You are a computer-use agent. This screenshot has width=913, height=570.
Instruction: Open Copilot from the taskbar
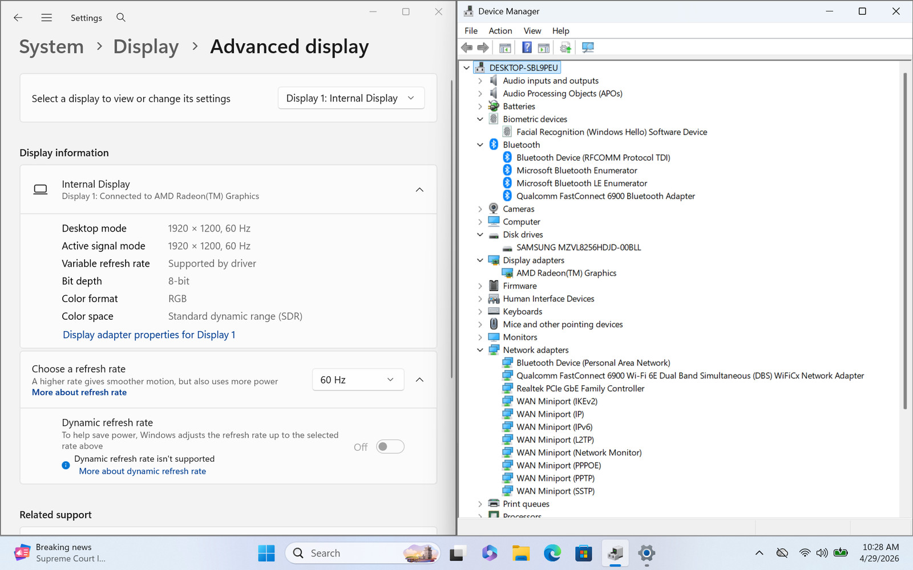click(489, 553)
